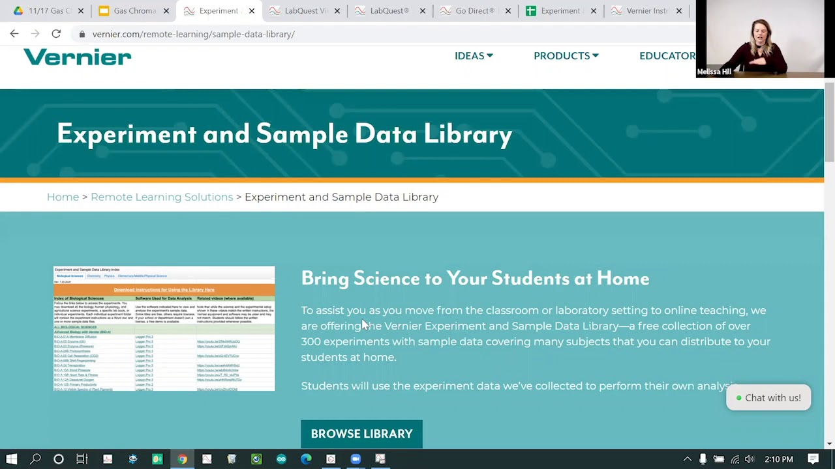This screenshot has height=469, width=835.
Task: Show hidden system tray icons
Action: 687,459
